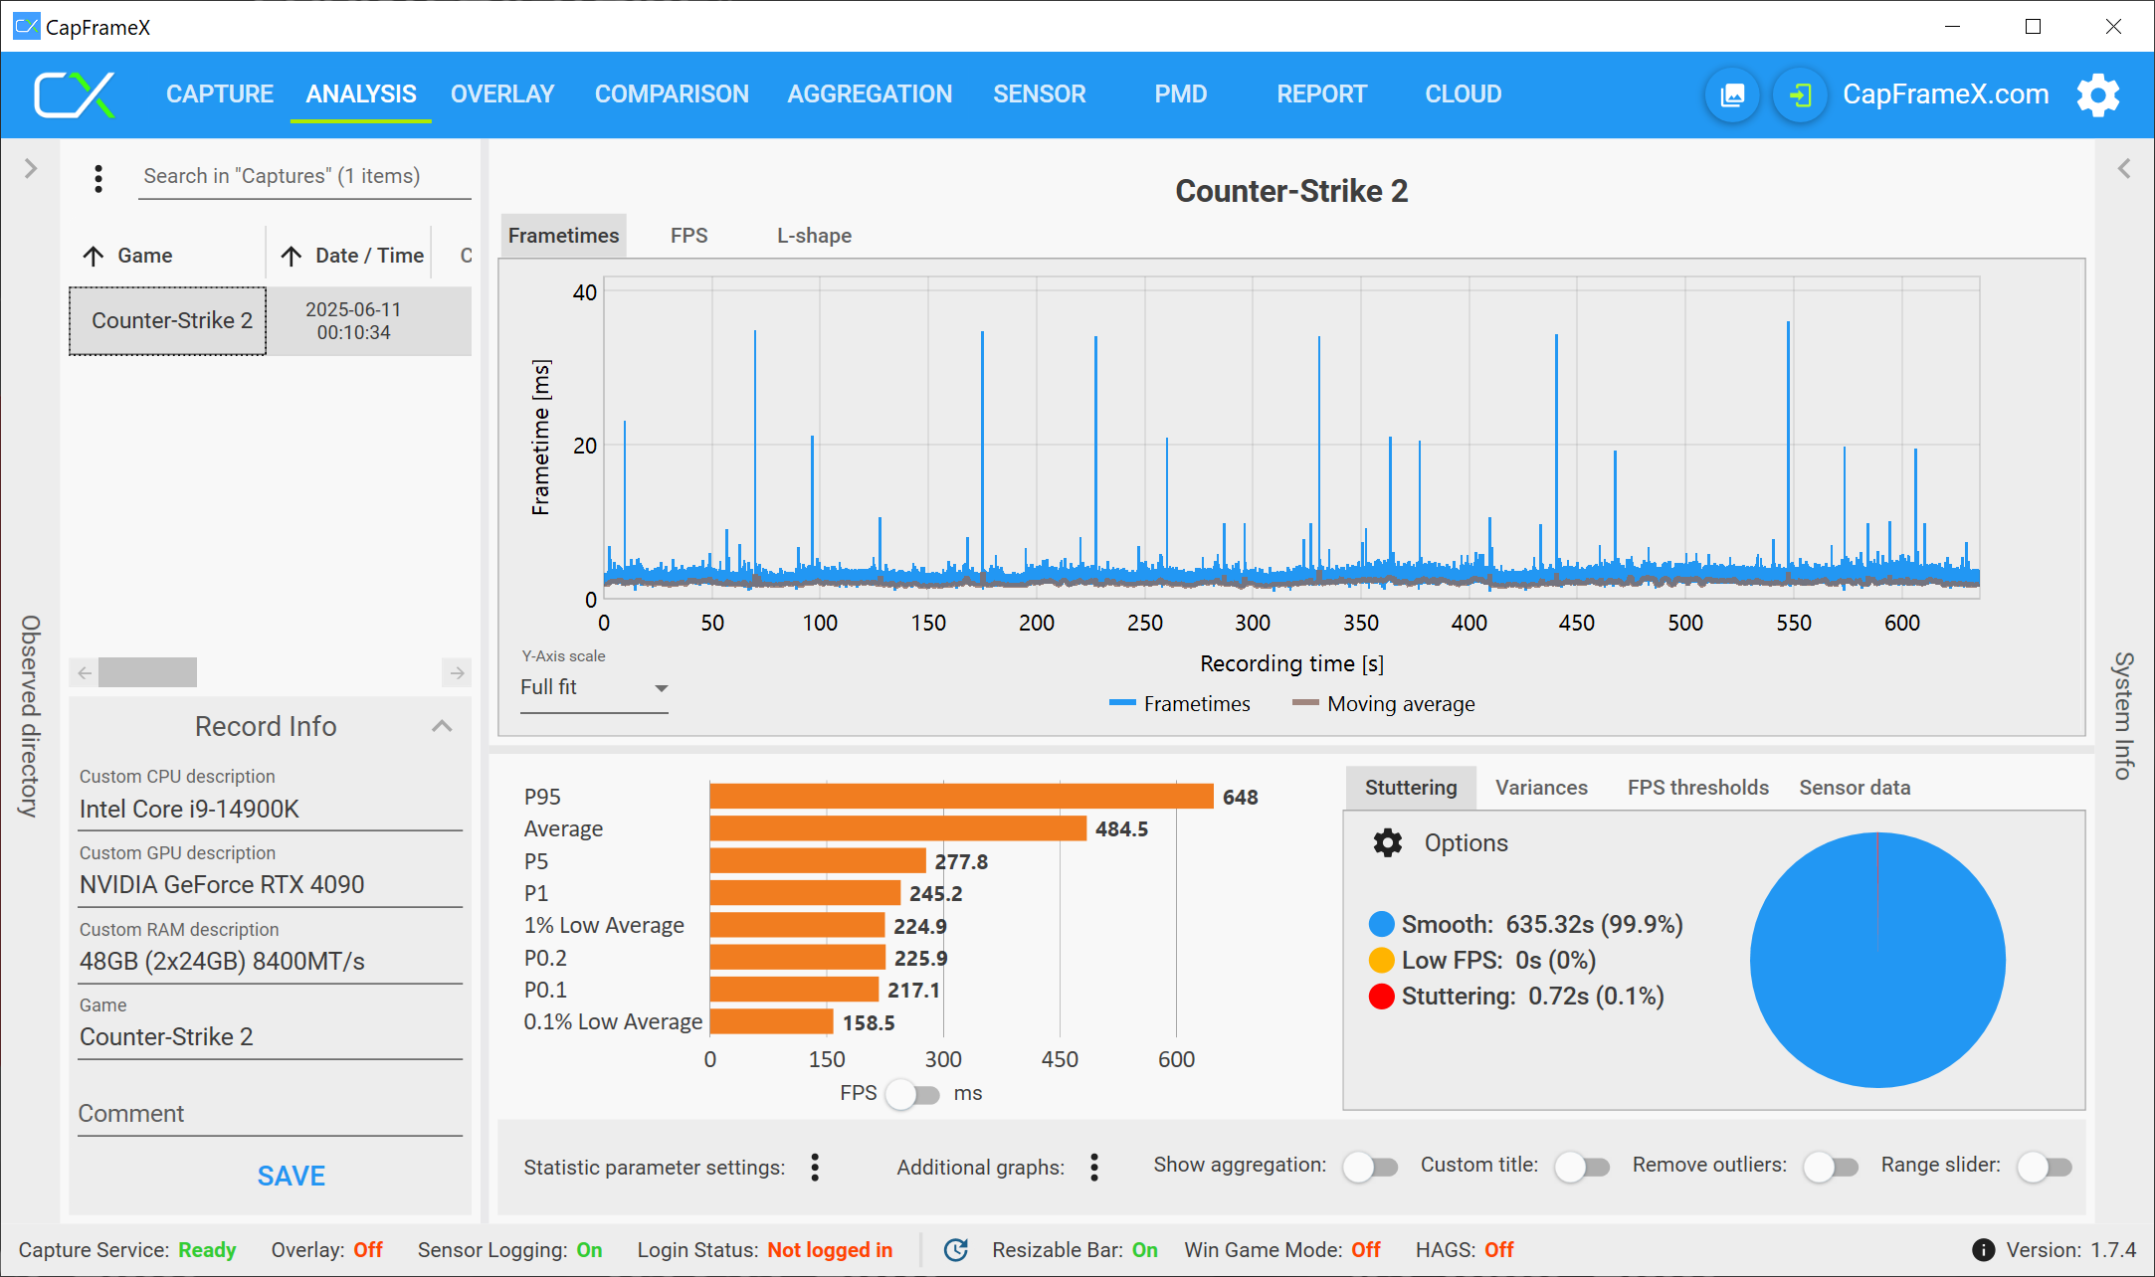
Task: Click the login arrow icon button
Action: tap(1800, 95)
